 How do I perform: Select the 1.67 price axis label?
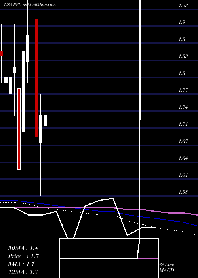click(x=183, y=141)
